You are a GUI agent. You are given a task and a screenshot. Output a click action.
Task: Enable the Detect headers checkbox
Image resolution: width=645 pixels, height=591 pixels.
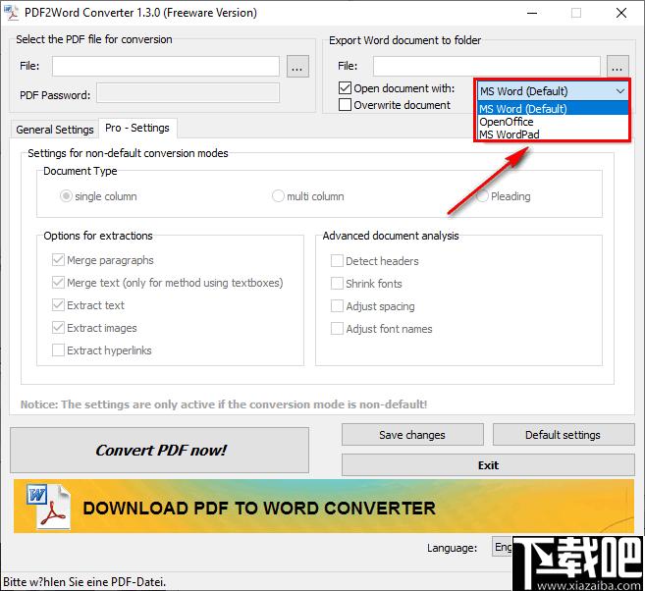click(337, 261)
